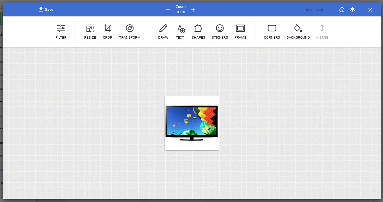Open the Background fill tool

pyautogui.click(x=298, y=32)
